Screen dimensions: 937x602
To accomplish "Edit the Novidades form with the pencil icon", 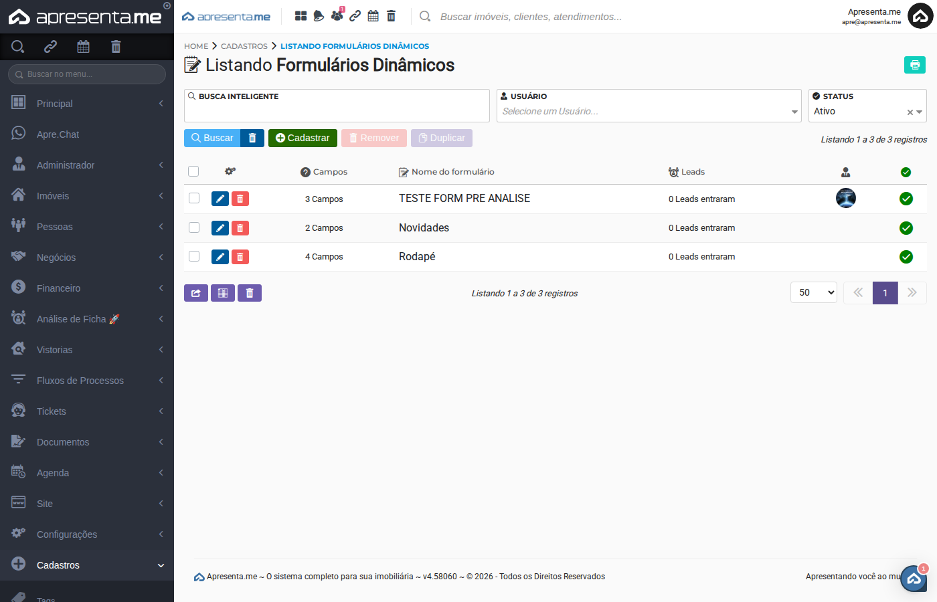I will (220, 227).
